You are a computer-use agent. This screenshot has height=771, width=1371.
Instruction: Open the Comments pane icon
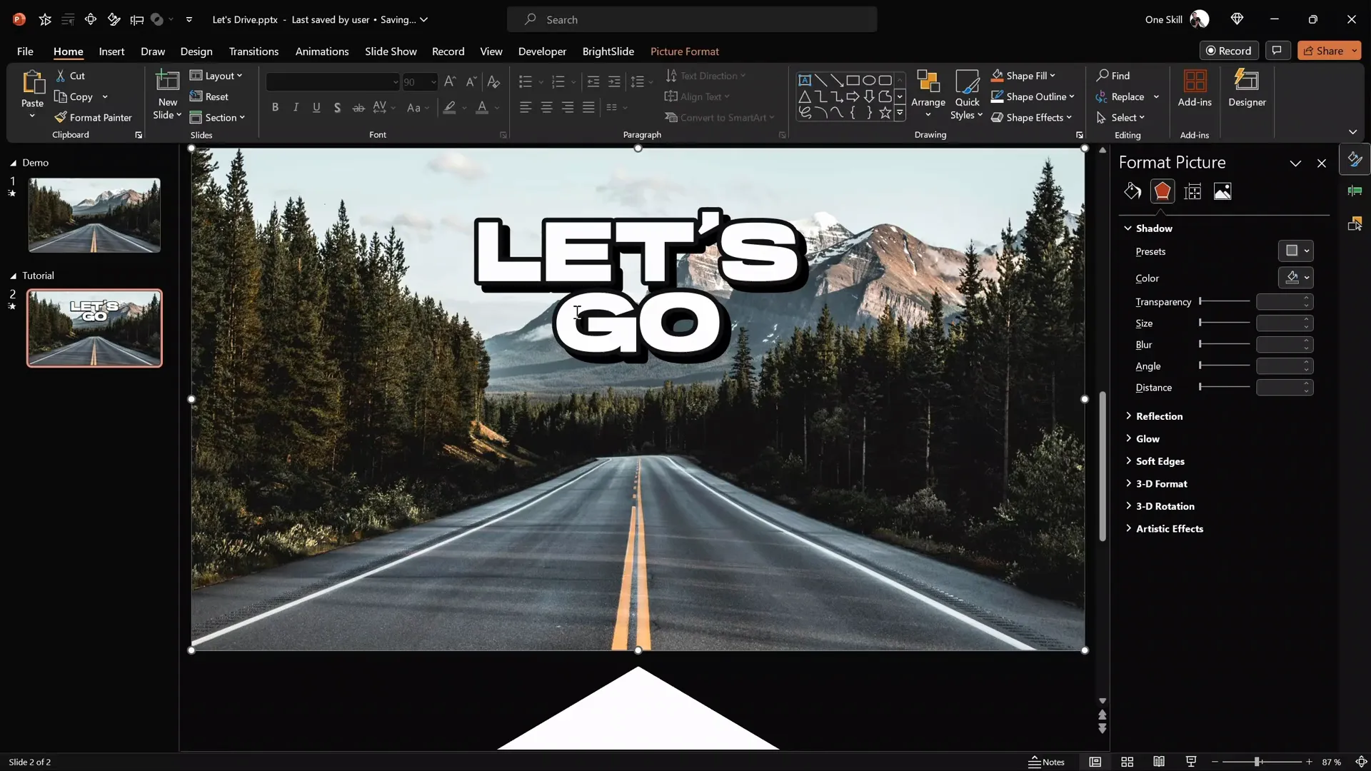(x=1277, y=51)
